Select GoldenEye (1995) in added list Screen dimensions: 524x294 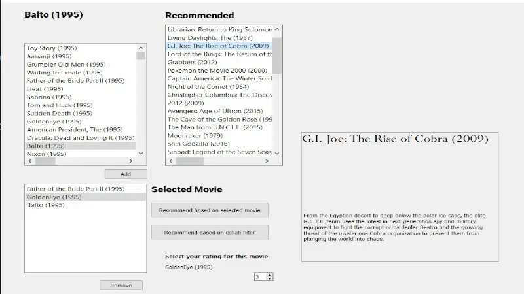tap(86, 197)
